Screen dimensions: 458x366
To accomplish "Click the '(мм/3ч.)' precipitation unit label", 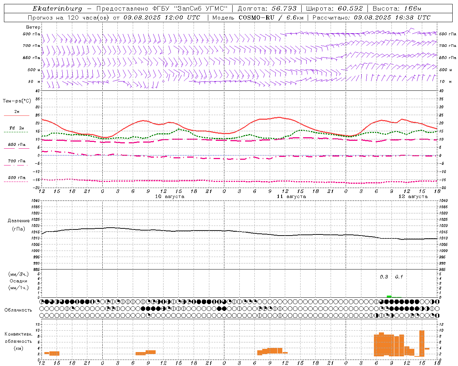I will coord(19,274).
